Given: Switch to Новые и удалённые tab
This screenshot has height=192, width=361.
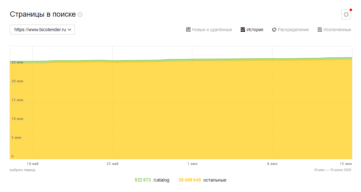Looking at the screenshot, I should pyautogui.click(x=212, y=30).
